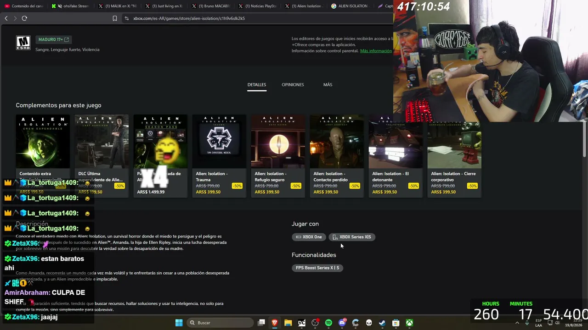Click the 'XBOX Series X|S' platform chip
The width and height of the screenshot is (588, 330).
(352, 237)
